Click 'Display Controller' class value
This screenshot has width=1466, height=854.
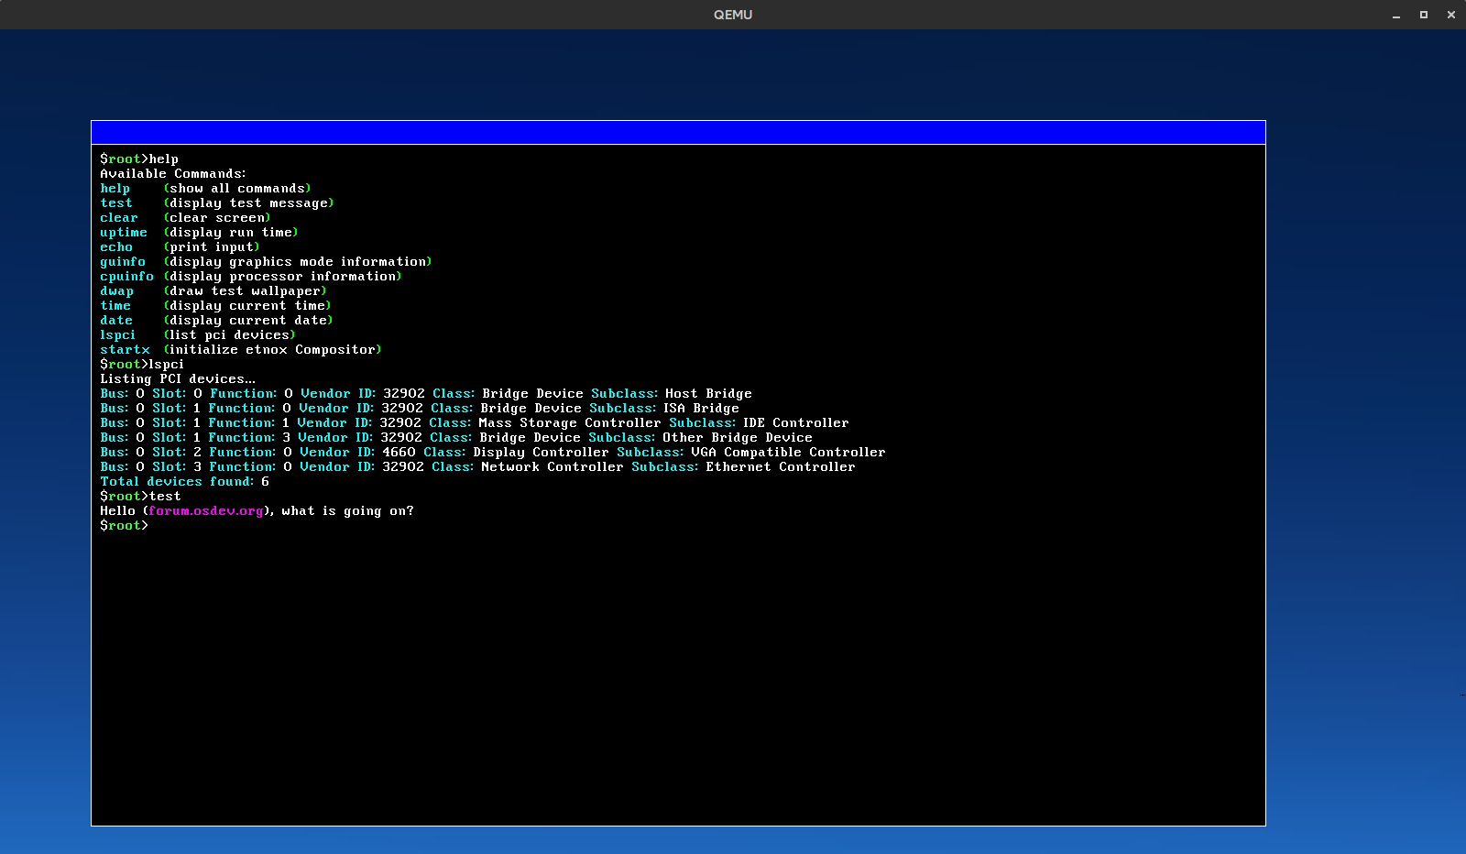pyautogui.click(x=541, y=453)
